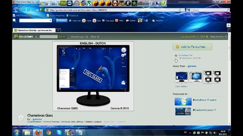This screenshot has height=136, width=243.
Task: Open the TeamViewer-style blue dock icon
Action: click(69, 3)
